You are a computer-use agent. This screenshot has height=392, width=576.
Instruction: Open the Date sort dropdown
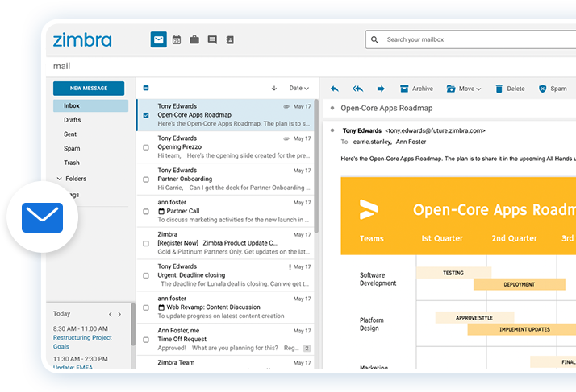coord(298,88)
